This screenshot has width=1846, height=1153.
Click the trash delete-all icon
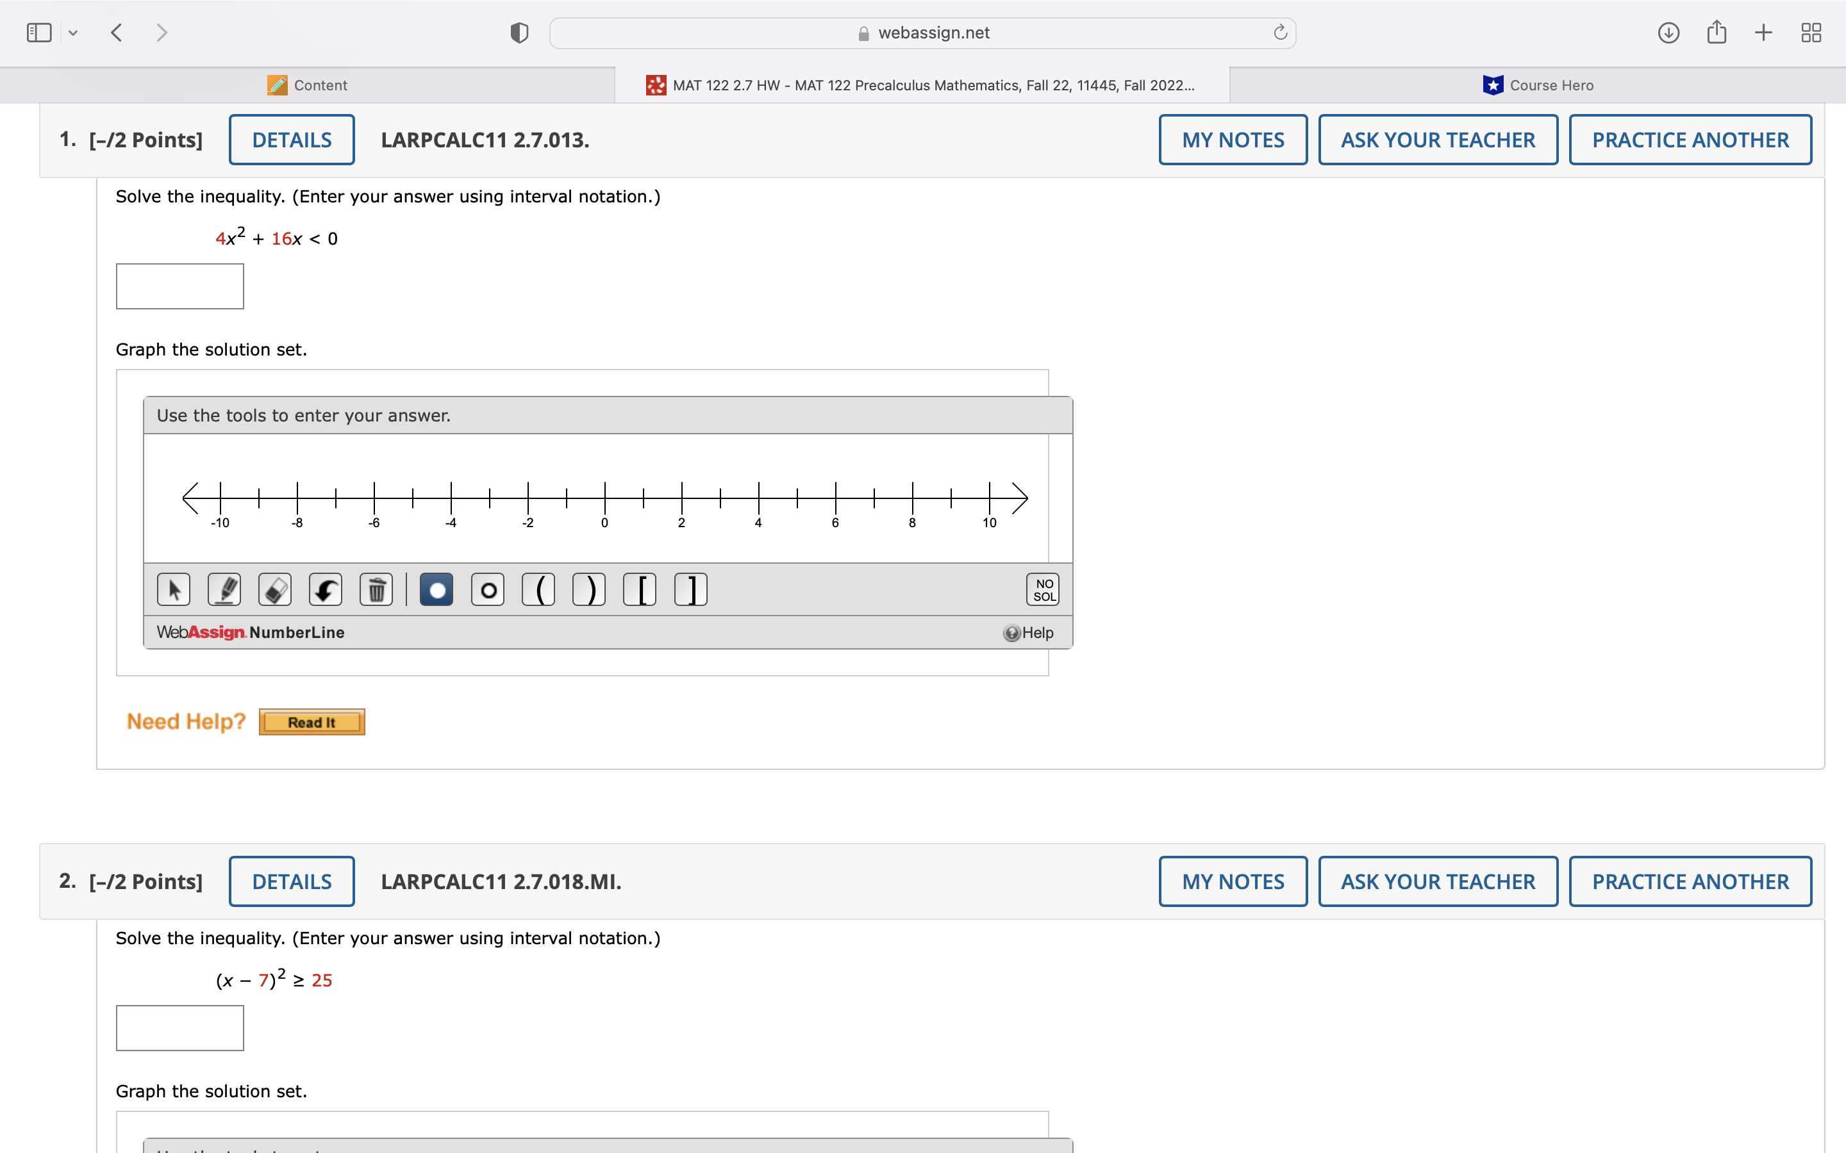coord(376,589)
